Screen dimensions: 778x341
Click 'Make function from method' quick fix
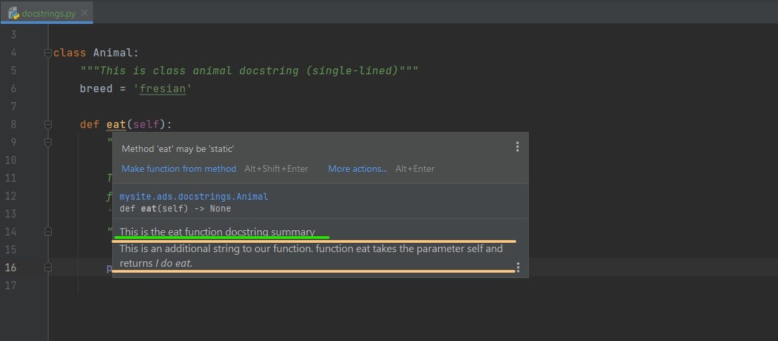click(179, 169)
